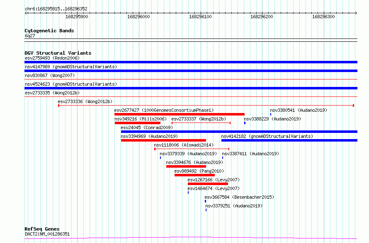Select the esv2677427 1000Genomes red bar
Screen dimensions: 369x243
tap(180, 114)
